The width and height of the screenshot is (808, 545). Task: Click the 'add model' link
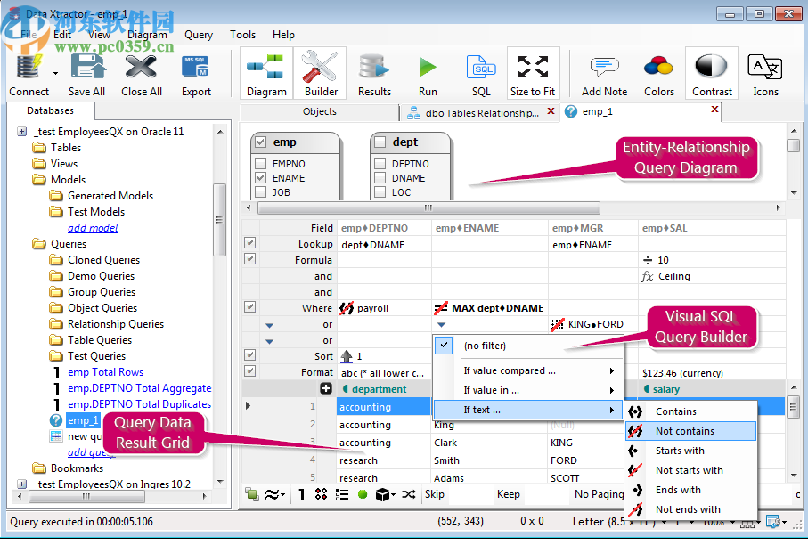coord(93,228)
